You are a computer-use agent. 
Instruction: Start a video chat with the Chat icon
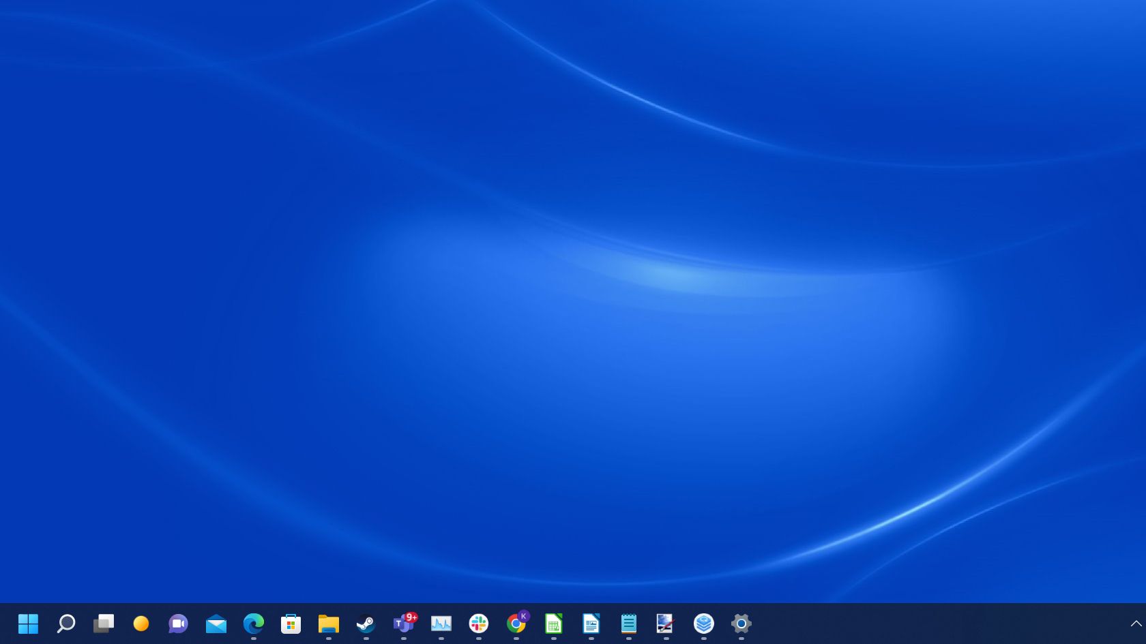(x=179, y=624)
